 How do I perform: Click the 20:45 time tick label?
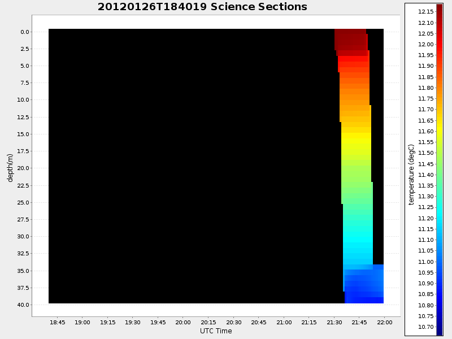[259, 322]
